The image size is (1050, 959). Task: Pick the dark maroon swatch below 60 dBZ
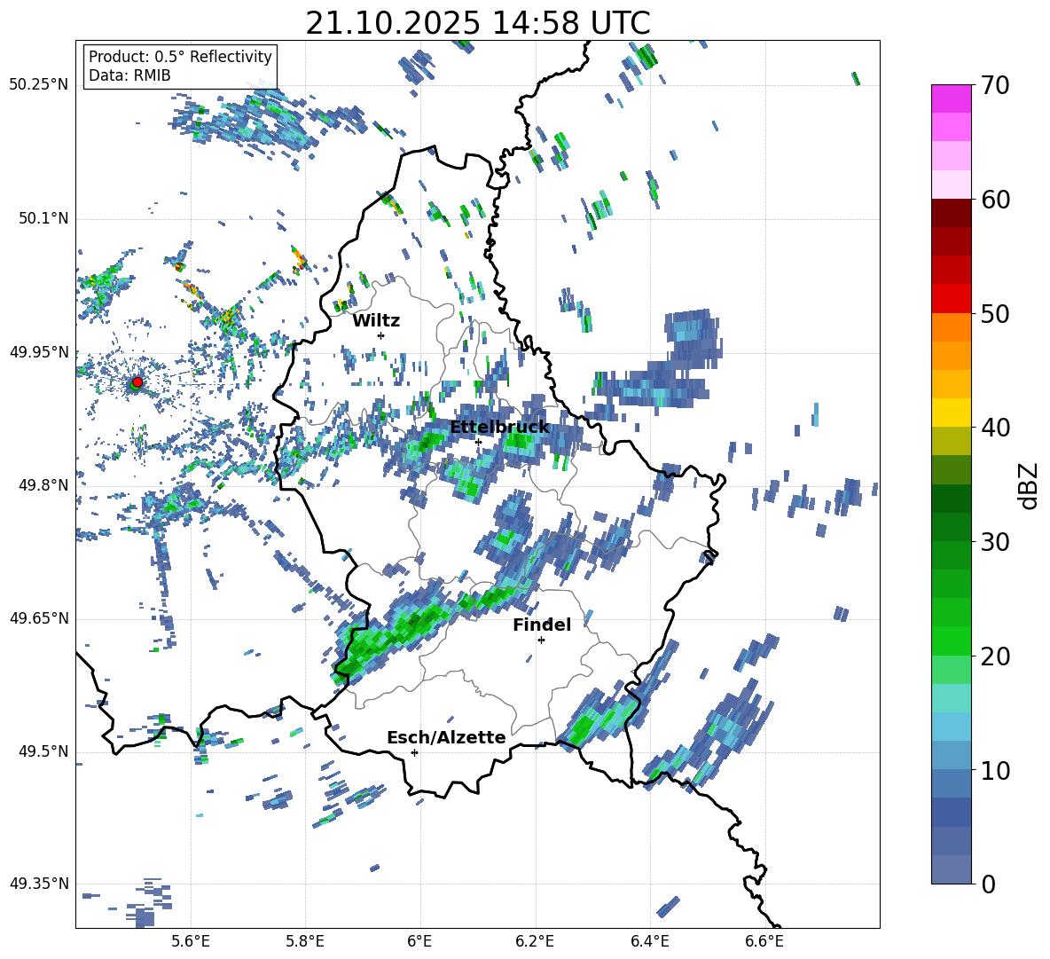point(952,213)
